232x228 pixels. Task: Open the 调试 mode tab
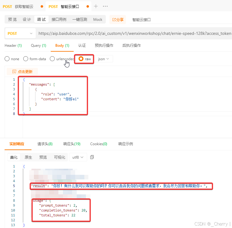[41, 20]
